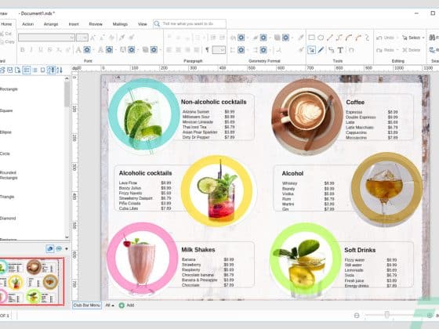Open paragraph spacing combo box

pos(219,50)
